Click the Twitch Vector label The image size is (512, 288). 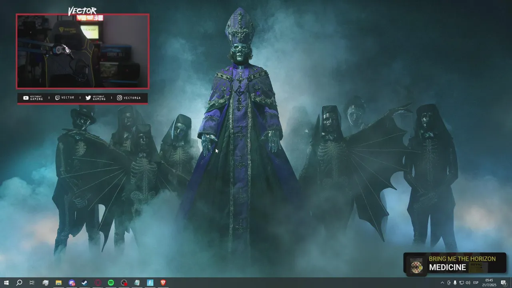[x=64, y=98]
